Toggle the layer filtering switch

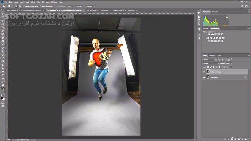tap(232, 59)
